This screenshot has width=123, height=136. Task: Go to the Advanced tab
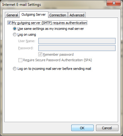(77, 15)
